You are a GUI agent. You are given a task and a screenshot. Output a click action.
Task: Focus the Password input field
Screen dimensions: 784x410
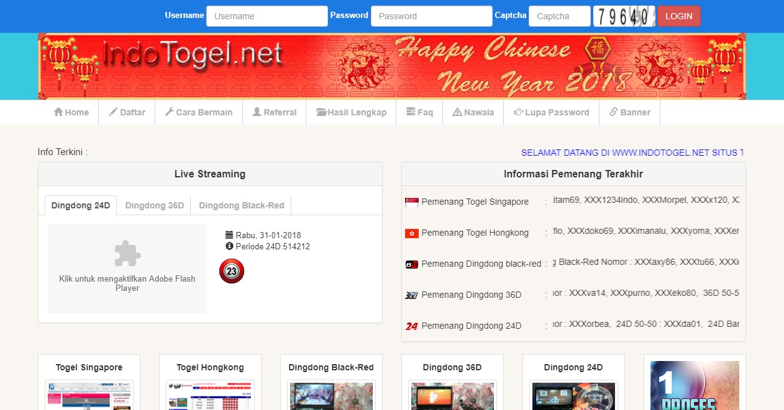click(x=432, y=16)
